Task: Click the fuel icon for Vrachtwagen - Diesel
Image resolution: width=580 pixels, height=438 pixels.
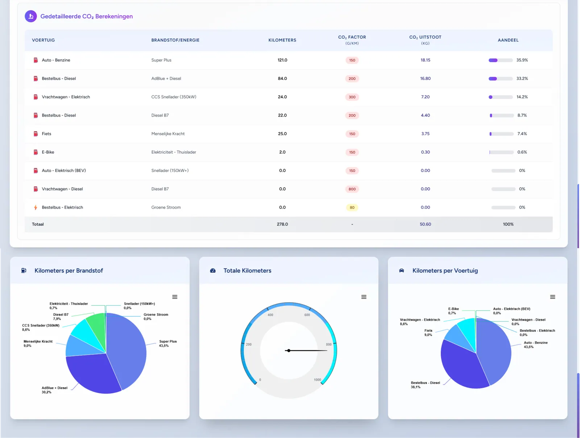Action: coord(36,189)
